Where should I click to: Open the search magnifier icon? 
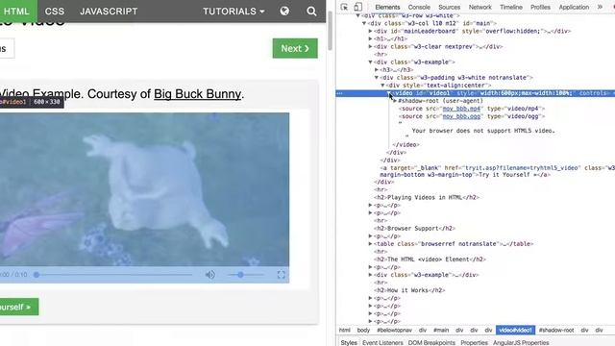311,11
